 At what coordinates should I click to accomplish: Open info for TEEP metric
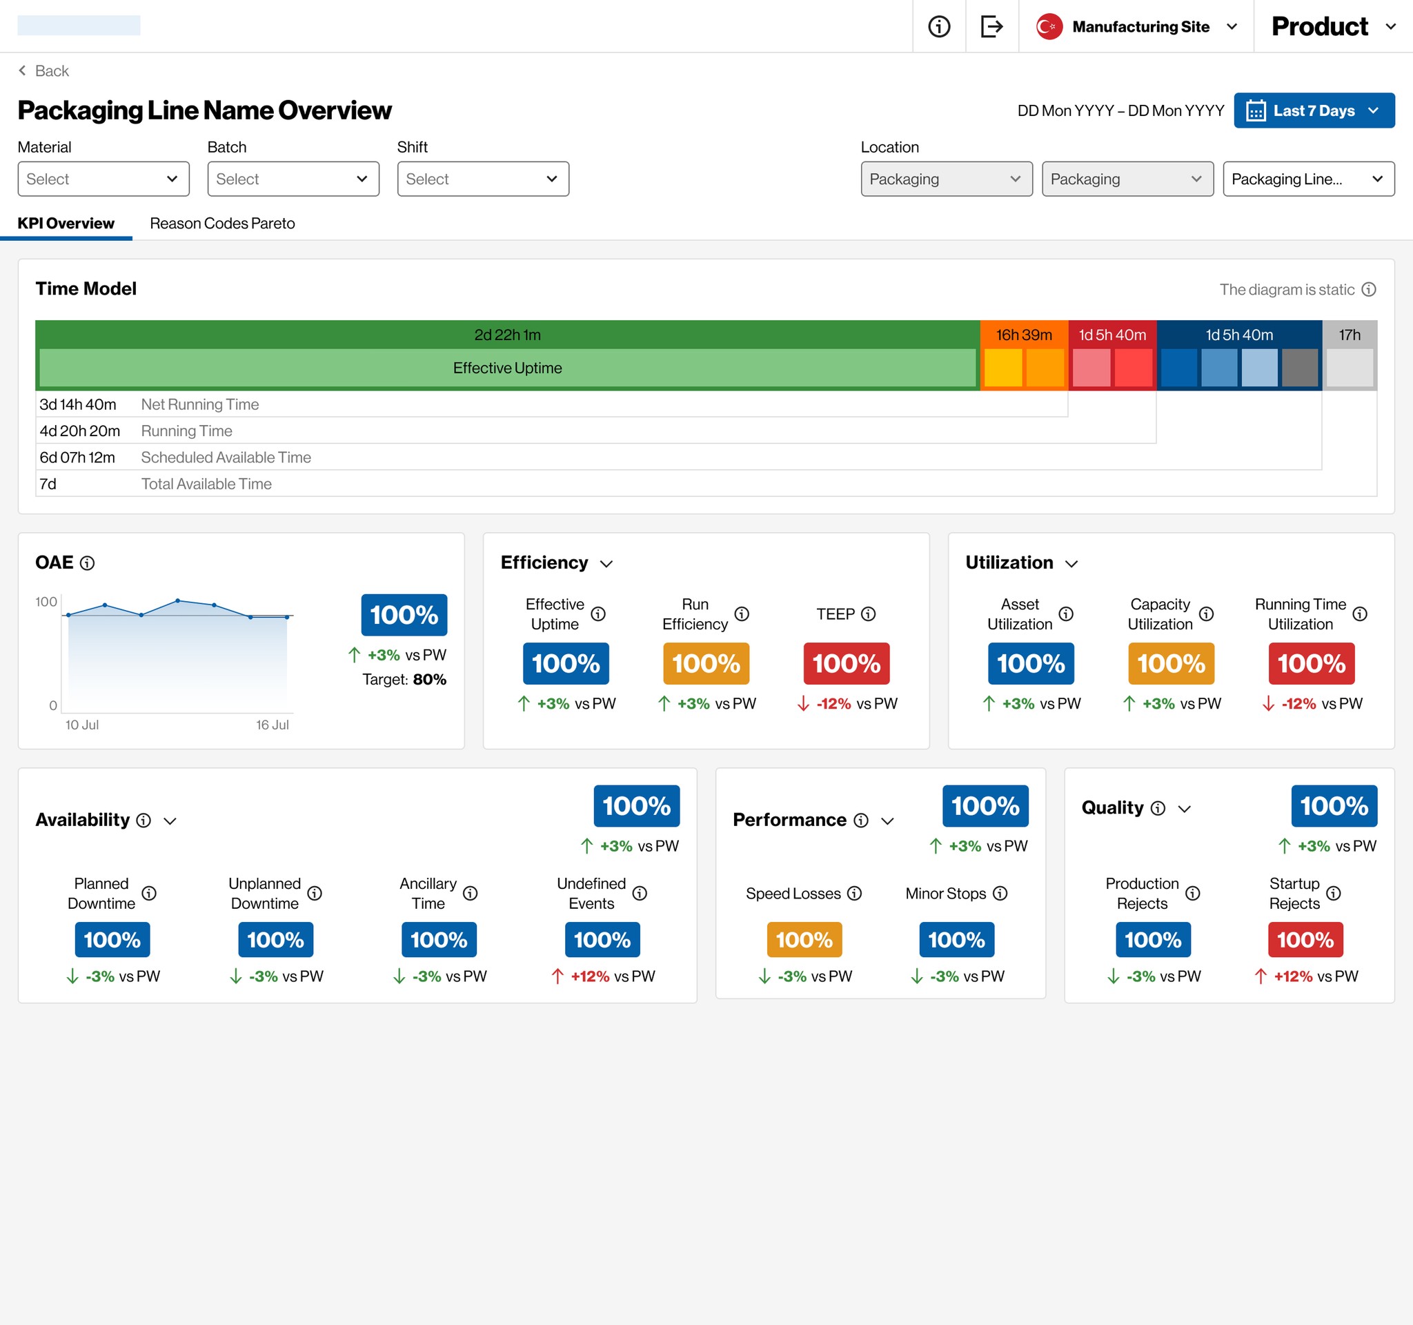click(x=868, y=614)
